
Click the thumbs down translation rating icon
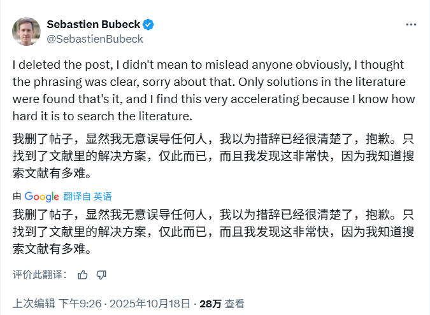[101, 275]
